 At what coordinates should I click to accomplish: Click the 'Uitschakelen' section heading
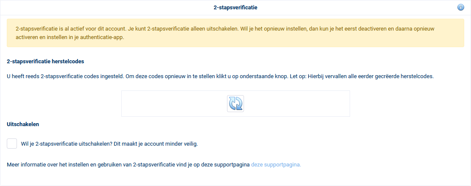[23, 124]
